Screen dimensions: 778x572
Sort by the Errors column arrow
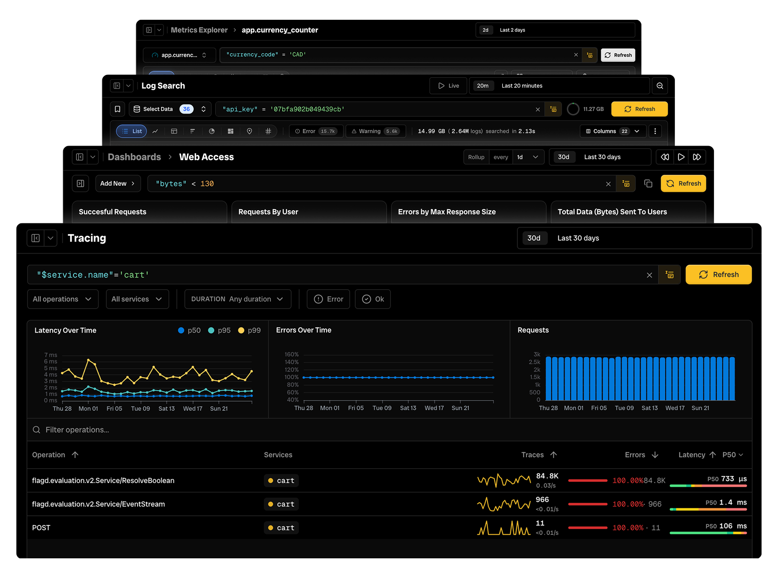pyautogui.click(x=655, y=455)
